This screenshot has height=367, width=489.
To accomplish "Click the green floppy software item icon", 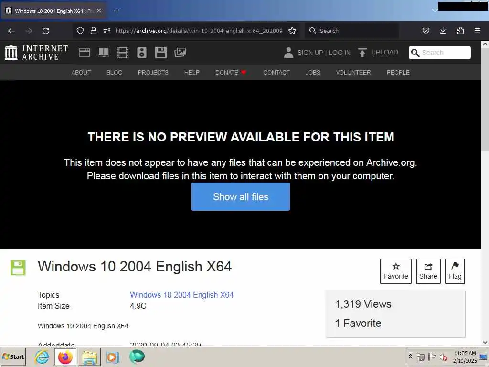I will coord(18,268).
